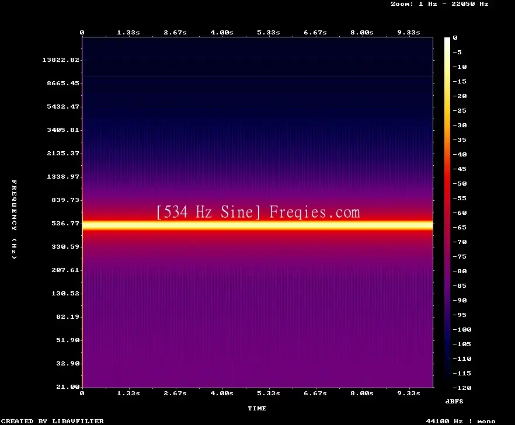
Task: Click the -50 dBFS legend label
Action: 460,183
